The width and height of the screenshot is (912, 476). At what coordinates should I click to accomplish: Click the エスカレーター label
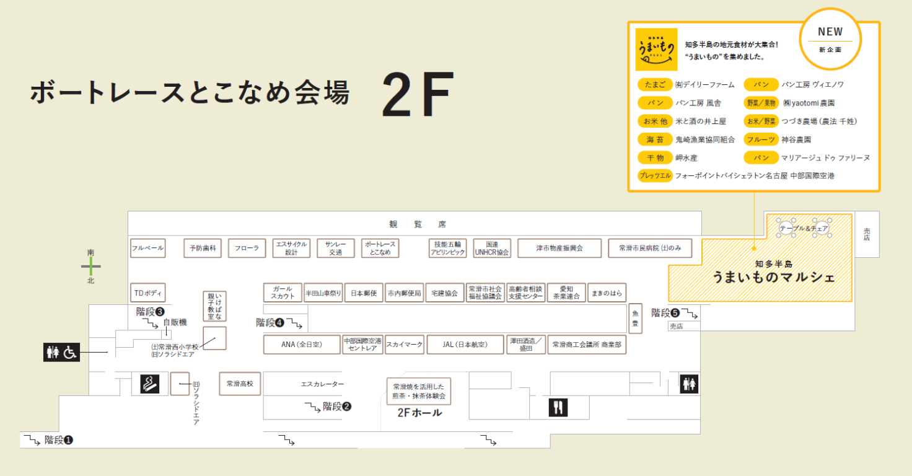(x=322, y=384)
